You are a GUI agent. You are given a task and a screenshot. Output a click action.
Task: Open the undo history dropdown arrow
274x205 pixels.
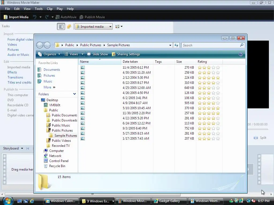(41, 17)
